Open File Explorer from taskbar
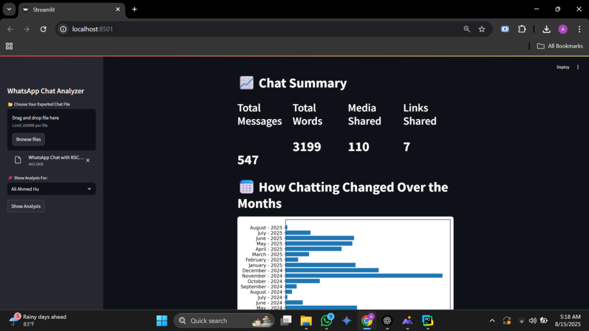Image resolution: width=589 pixels, height=331 pixels. [x=306, y=321]
